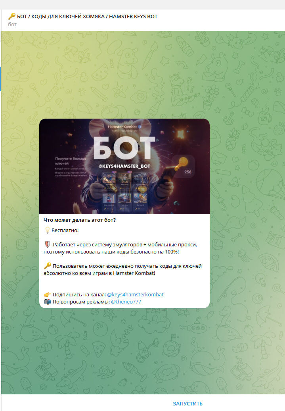Click the mailbox emoji before По вопросам рекламы
This screenshot has height=411, width=285.
[48, 302]
